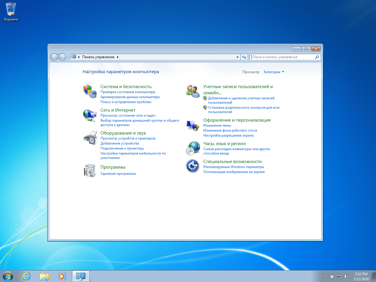The height and width of the screenshot is (282, 376).
Task: Open Internet Explorer from the taskbar
Action: pos(26,276)
